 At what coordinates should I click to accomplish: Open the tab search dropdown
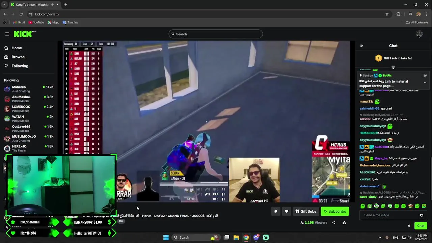pyautogui.click(x=4, y=5)
